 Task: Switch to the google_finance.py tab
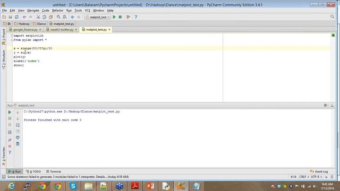tap(25, 30)
